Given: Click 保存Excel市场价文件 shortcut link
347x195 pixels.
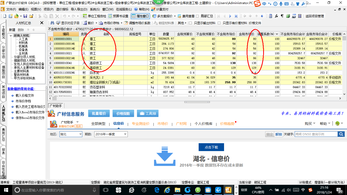Looking at the screenshot, I should 30,118.
